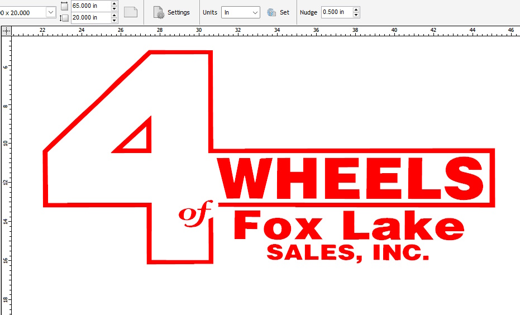The image size is (520, 315).
Task: Decrease the Nudge value with down arrow
Action: [x=356, y=15]
